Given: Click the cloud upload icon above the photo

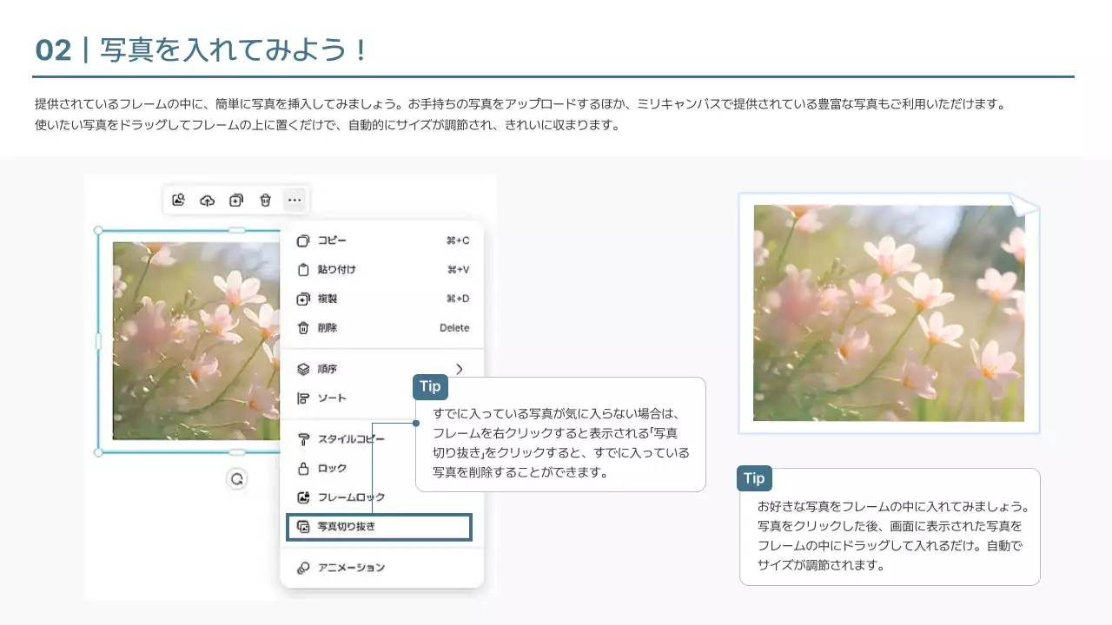Looking at the screenshot, I should coord(207,200).
